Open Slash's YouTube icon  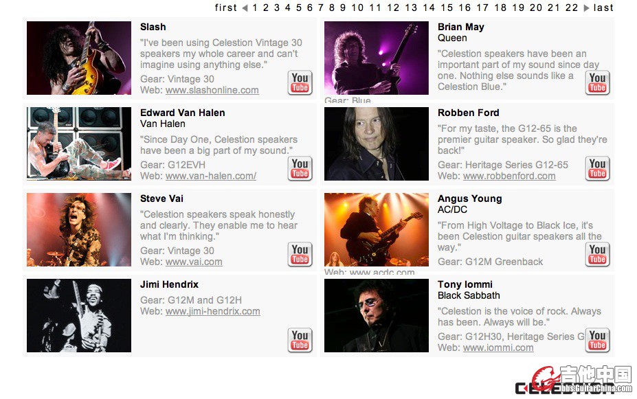[x=300, y=83]
